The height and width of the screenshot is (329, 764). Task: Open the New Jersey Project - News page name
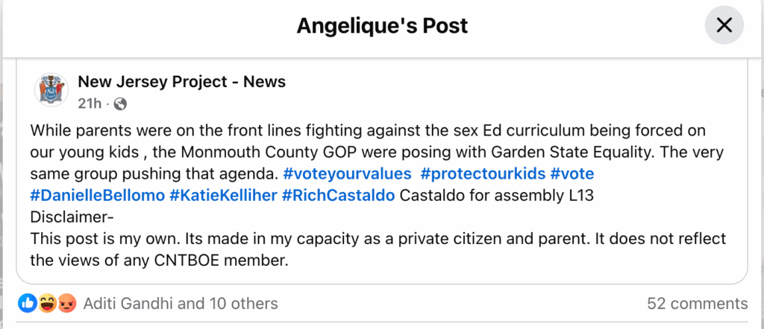coord(182,82)
